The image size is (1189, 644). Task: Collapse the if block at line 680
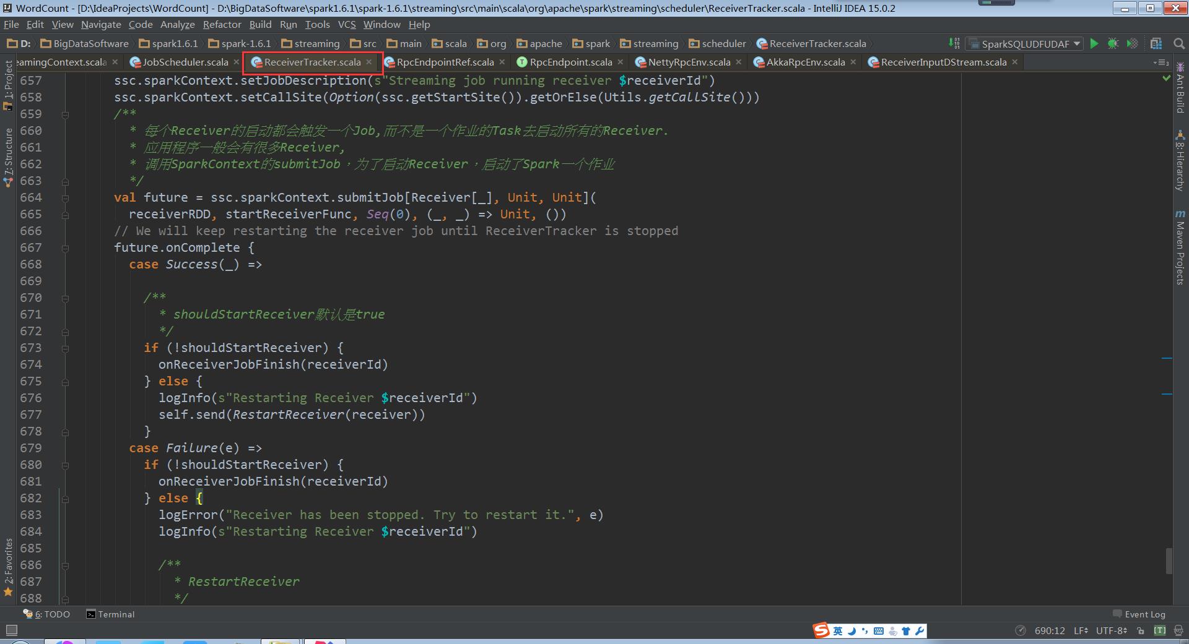tap(65, 465)
